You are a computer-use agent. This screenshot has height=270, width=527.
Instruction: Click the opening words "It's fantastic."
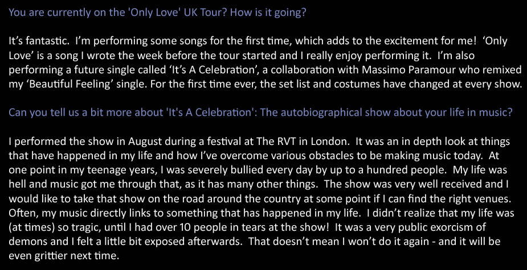38,41
